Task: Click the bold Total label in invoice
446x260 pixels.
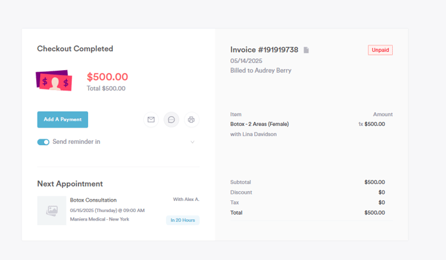Action: pyautogui.click(x=237, y=213)
